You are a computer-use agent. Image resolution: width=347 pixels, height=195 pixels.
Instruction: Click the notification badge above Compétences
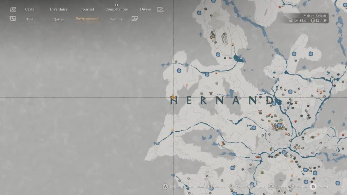[x=117, y=5]
